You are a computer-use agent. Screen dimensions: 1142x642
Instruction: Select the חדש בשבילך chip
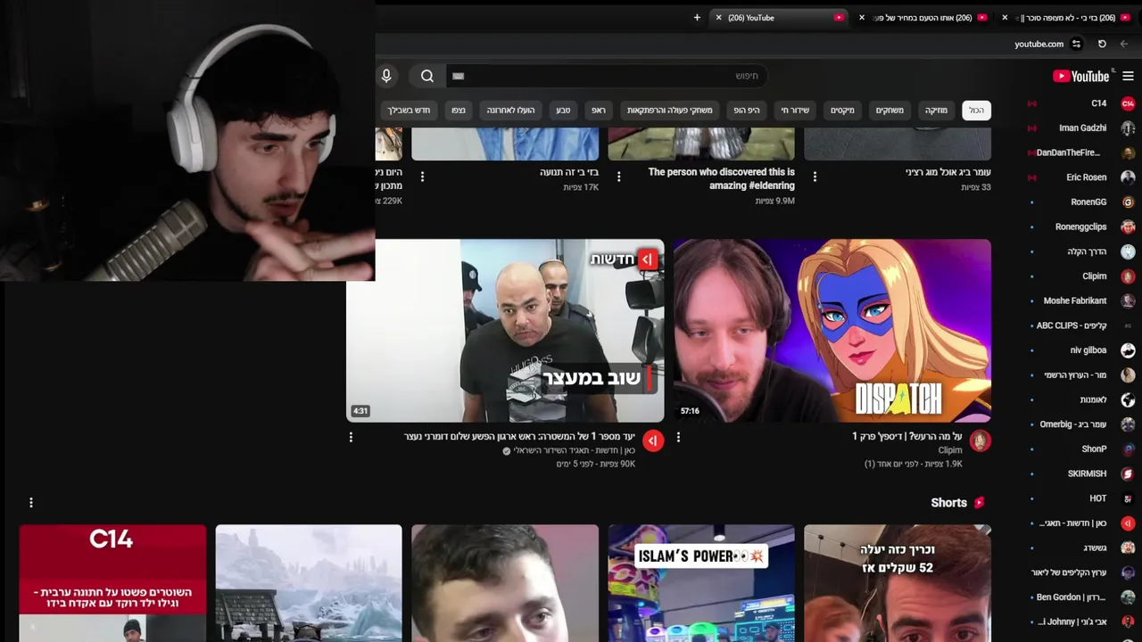tap(410, 111)
